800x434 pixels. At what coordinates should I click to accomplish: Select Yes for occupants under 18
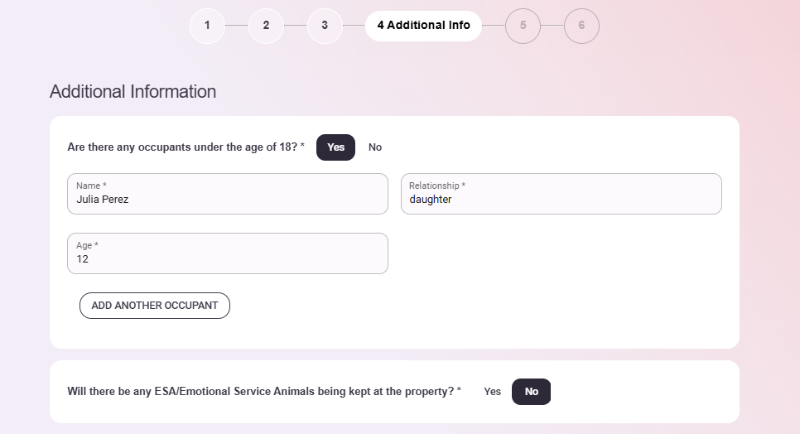tap(335, 147)
